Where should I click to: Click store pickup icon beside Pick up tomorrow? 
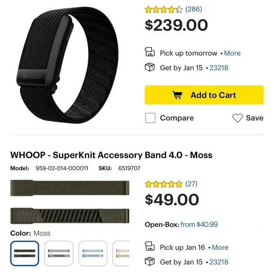150,52
